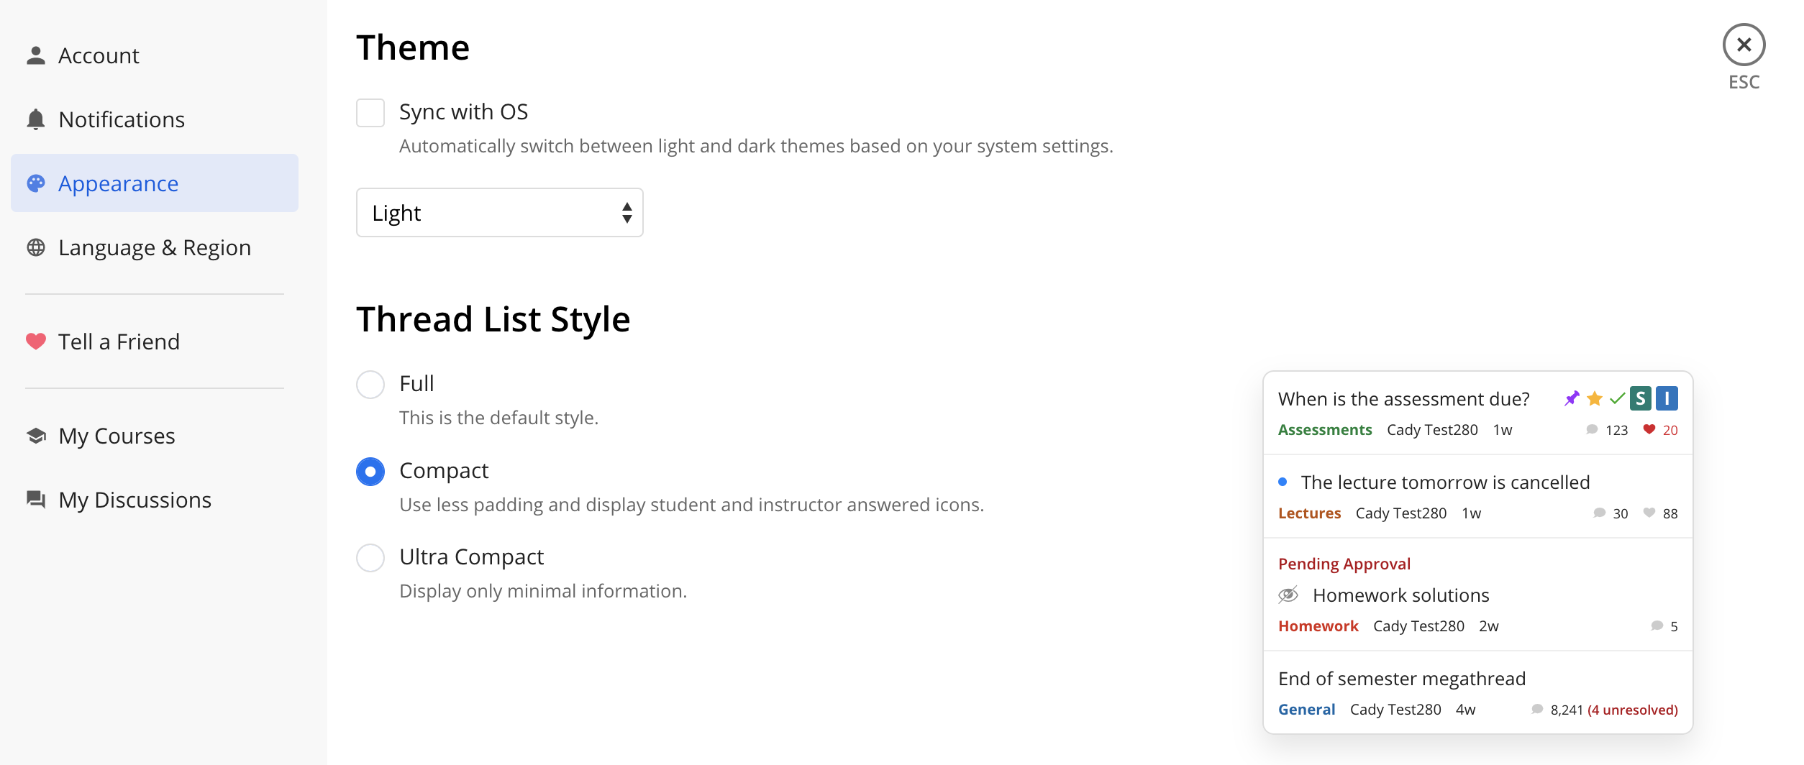Click the hidden eye icon by Homework solutions
This screenshot has width=1804, height=765.
[1288, 595]
